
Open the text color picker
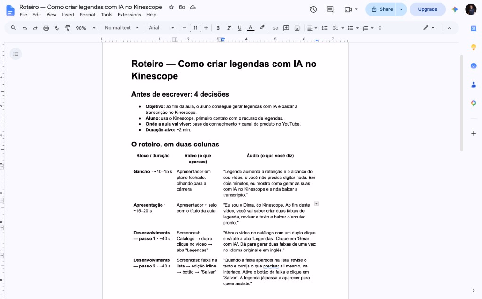click(x=251, y=28)
